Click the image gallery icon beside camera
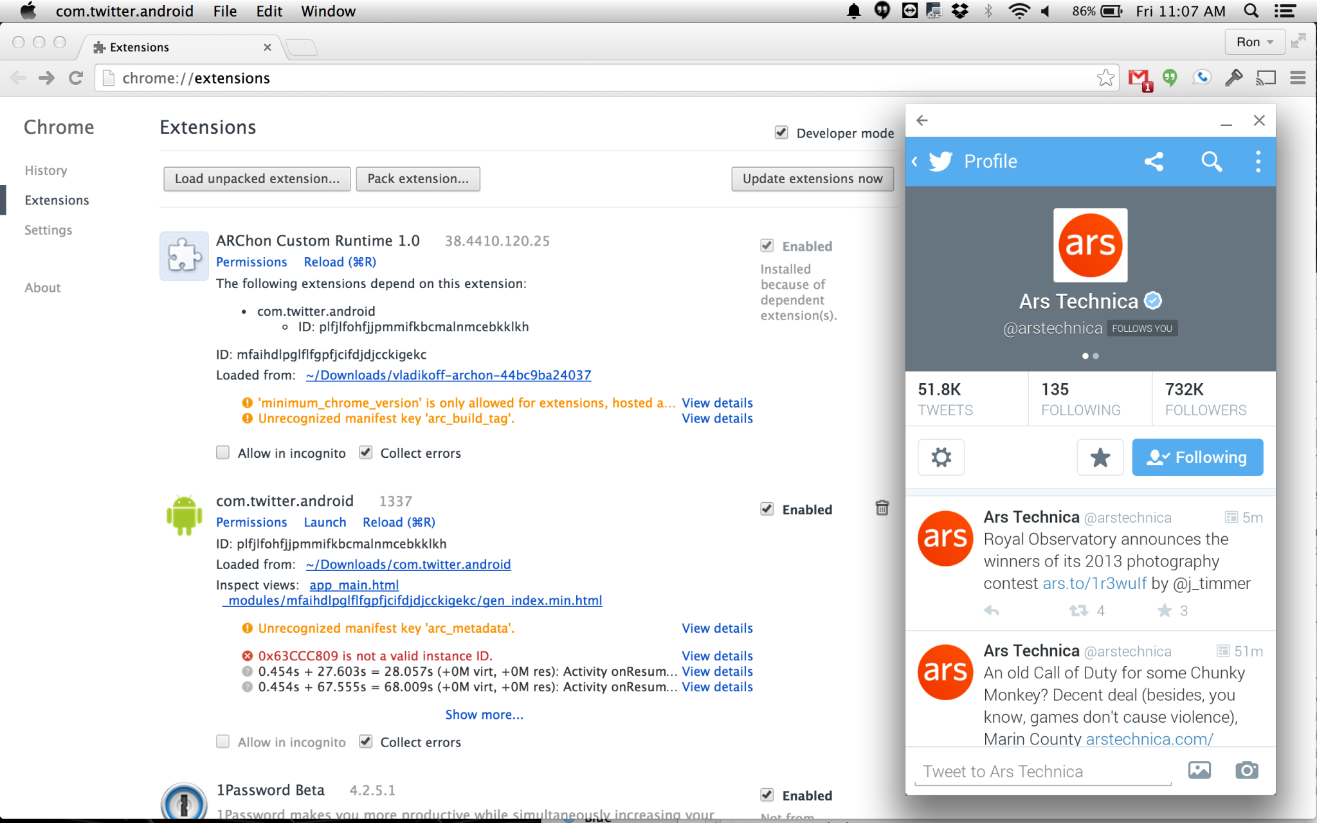 coord(1199,770)
